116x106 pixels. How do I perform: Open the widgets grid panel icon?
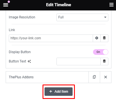(x=111, y=5)
